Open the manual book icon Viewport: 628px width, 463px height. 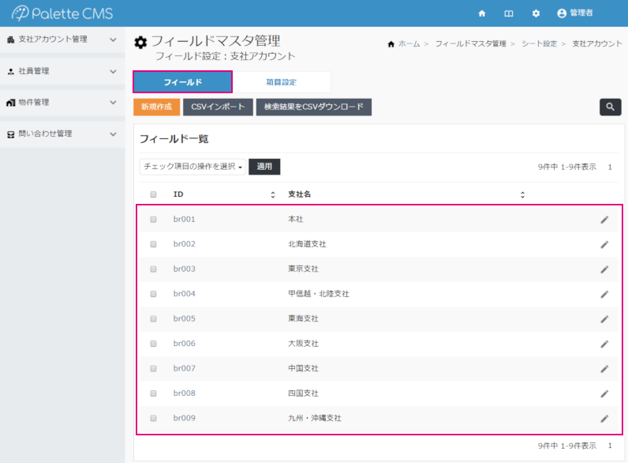click(x=509, y=13)
